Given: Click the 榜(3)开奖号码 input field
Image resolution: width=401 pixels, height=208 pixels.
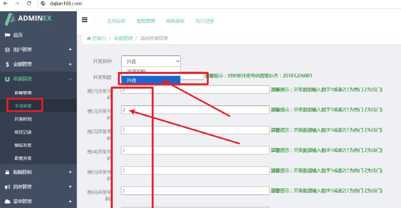Looking at the screenshot, I should tap(195, 130).
